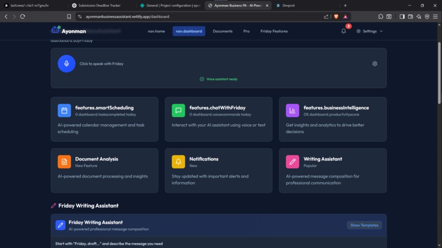The height and width of the screenshot is (248, 442).
Task: Click the purple chart icon on businessIntelligence card
Action: (292, 111)
